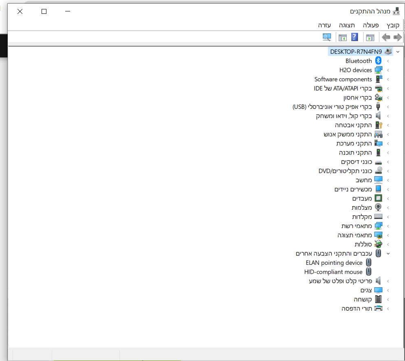Expand the Bluetooth category
Screen dimensions: 405x361
pyautogui.click(x=388, y=61)
